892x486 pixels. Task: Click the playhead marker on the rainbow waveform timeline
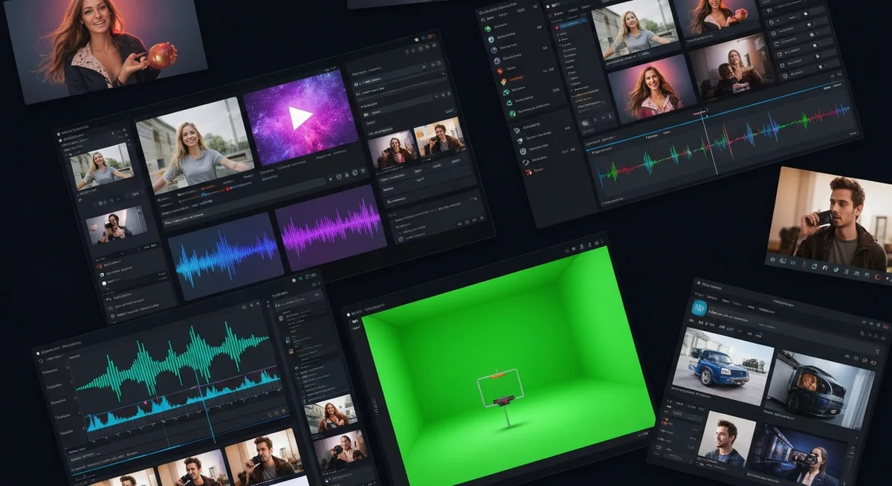[x=700, y=111]
